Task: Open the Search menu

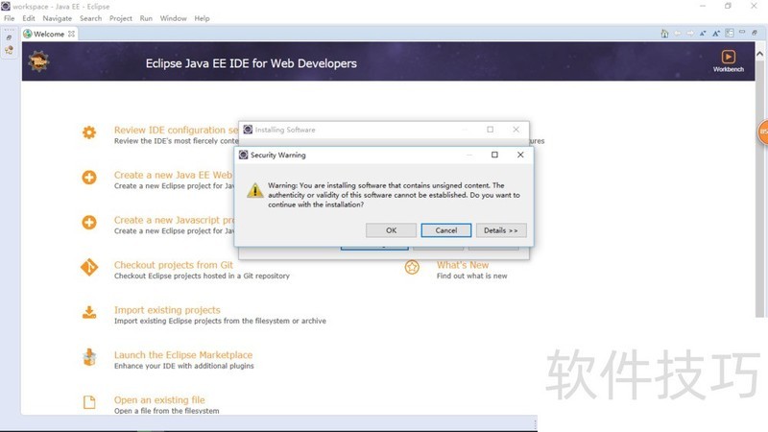Action: (90, 18)
